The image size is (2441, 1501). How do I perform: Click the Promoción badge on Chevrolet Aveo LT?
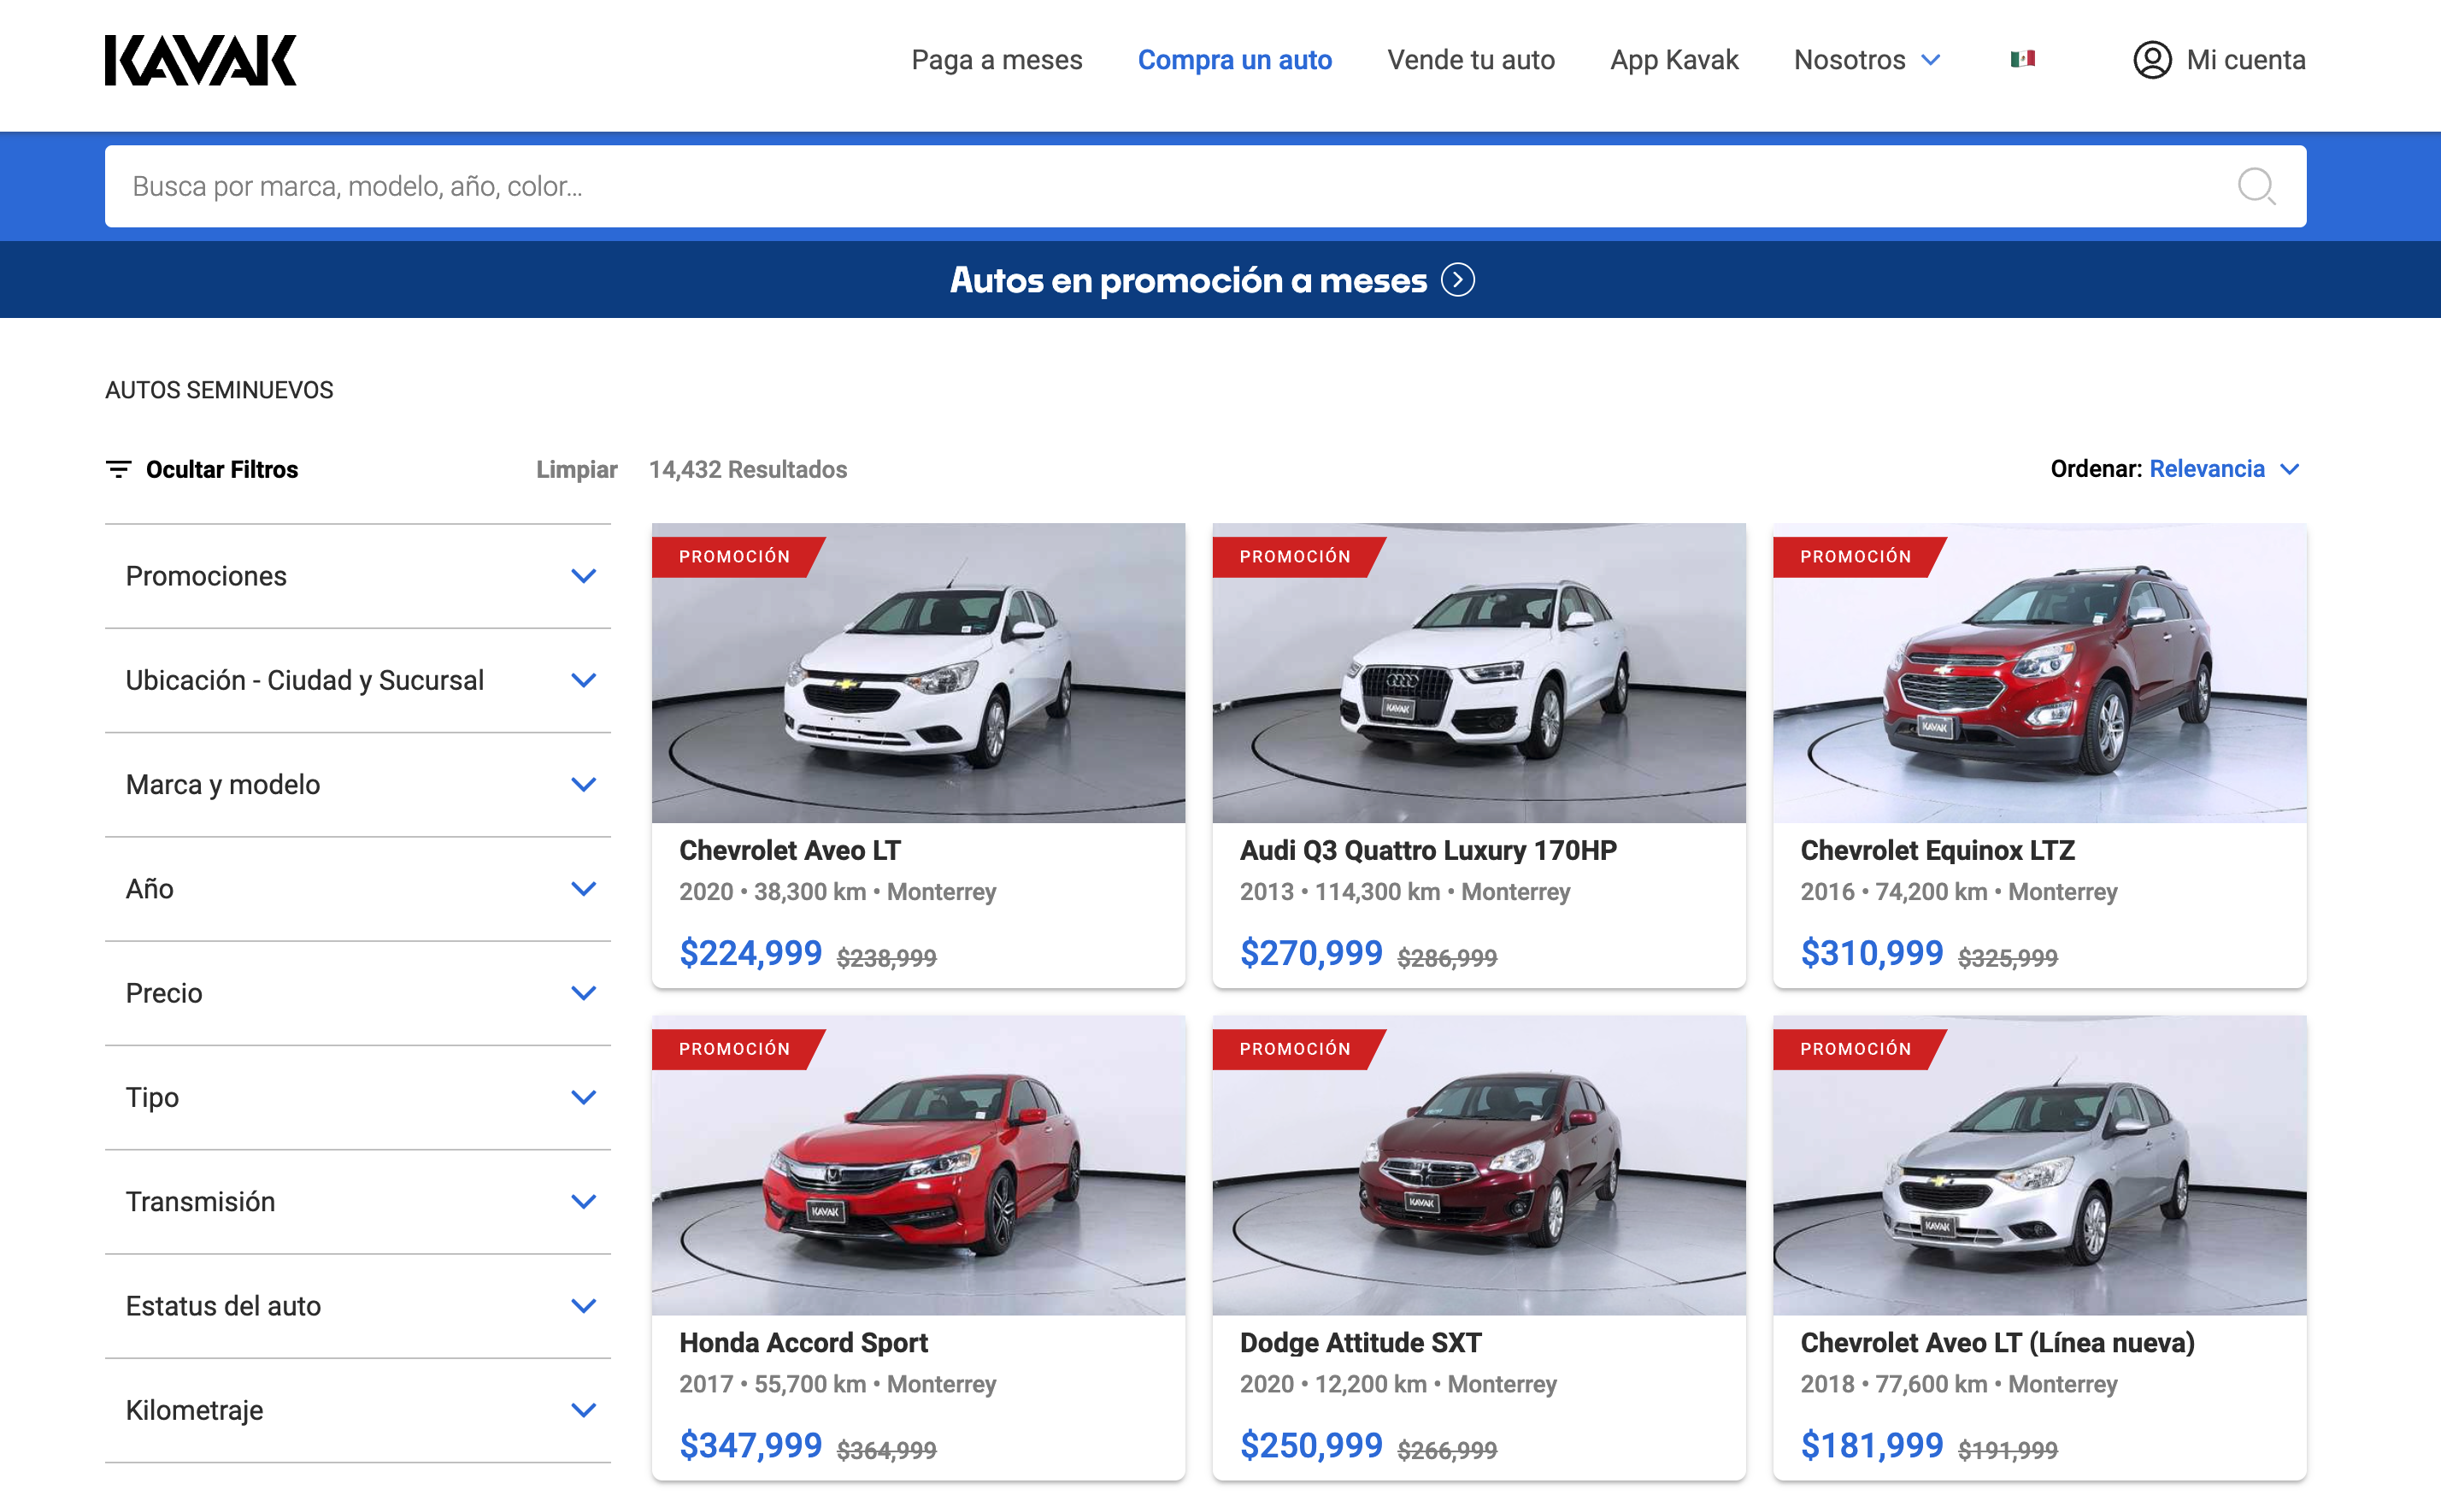(x=733, y=557)
